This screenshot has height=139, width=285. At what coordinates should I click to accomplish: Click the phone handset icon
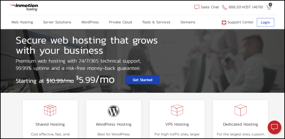[x=225, y=7]
